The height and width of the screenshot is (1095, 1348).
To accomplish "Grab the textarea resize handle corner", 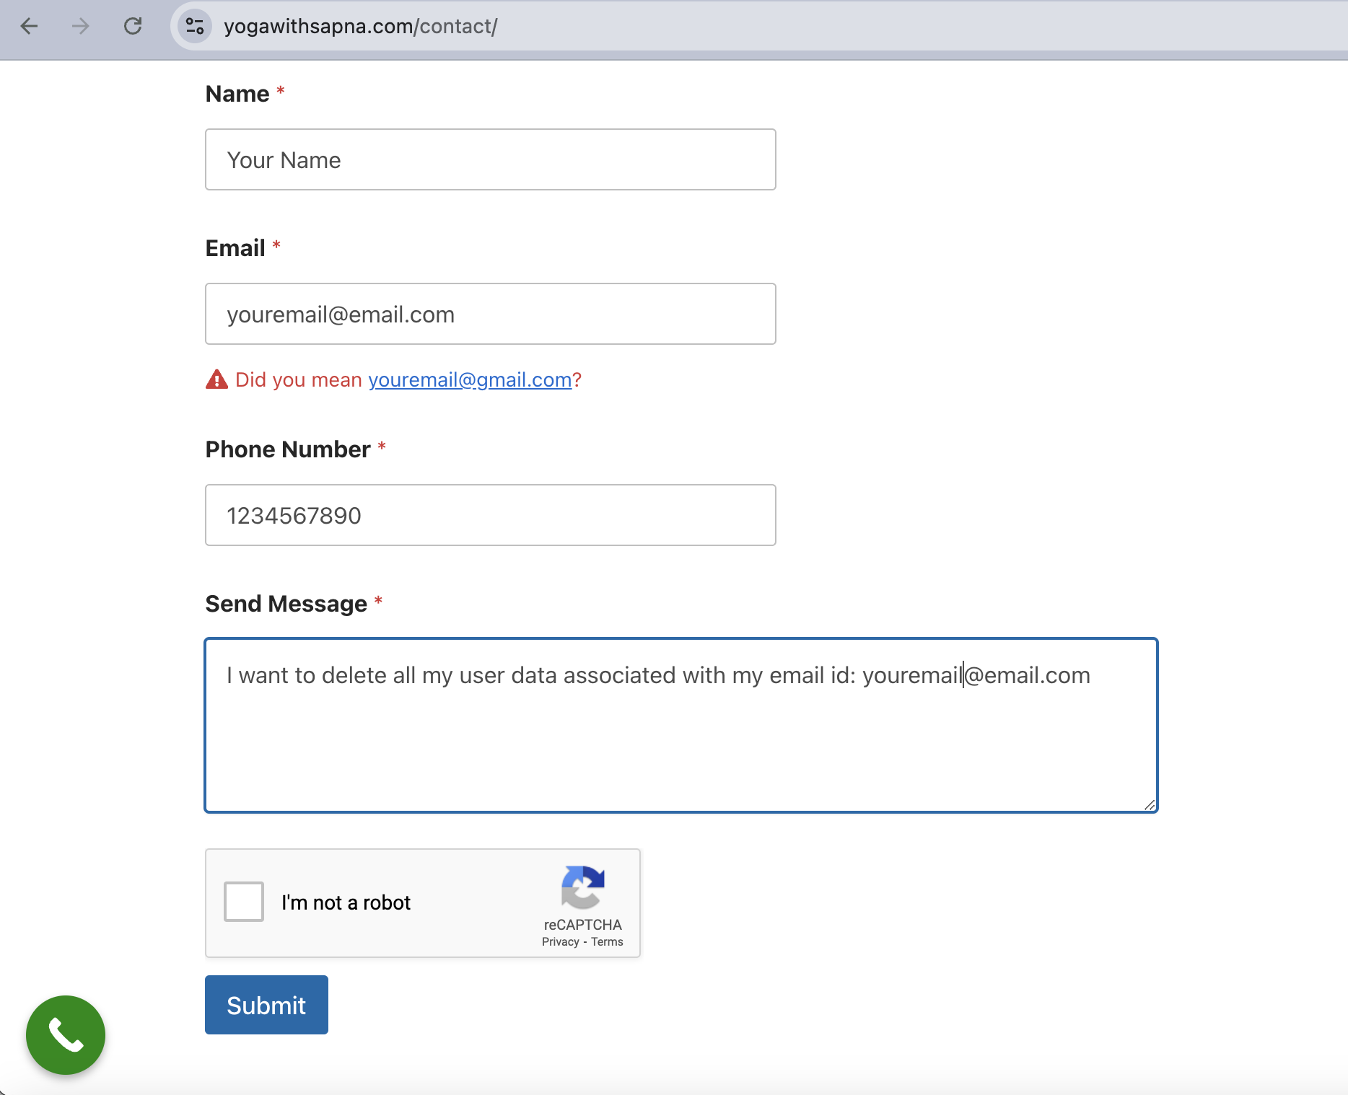I will (1150, 804).
